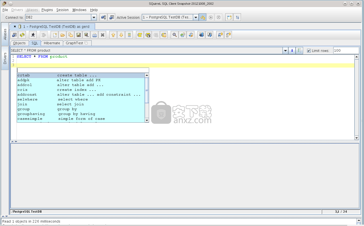
Task: Click the yellow down arrow next SQL icon
Action: (x=121, y=35)
